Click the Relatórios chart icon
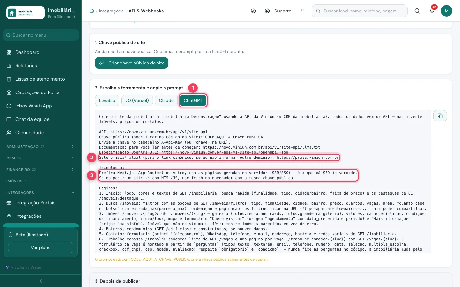This screenshot has width=460, height=287. (9, 66)
